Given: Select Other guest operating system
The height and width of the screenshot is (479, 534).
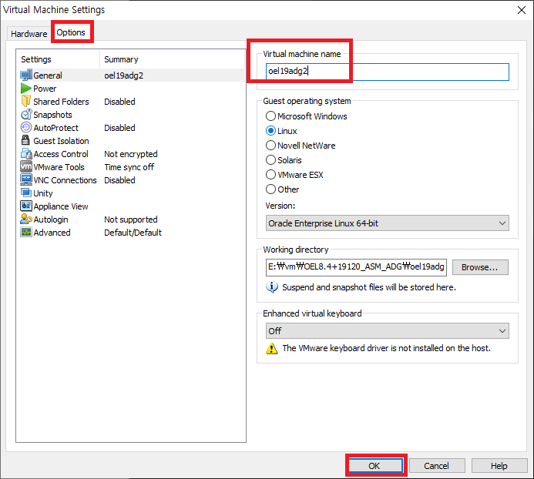Looking at the screenshot, I should tap(270, 189).
